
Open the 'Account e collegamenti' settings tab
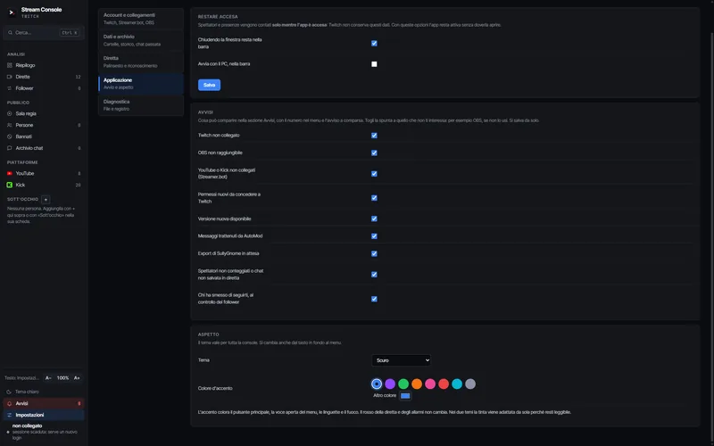click(141, 19)
